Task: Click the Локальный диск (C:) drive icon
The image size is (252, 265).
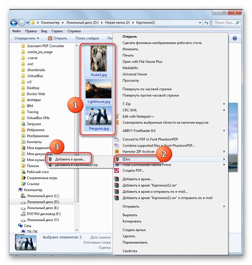Action: (23, 196)
